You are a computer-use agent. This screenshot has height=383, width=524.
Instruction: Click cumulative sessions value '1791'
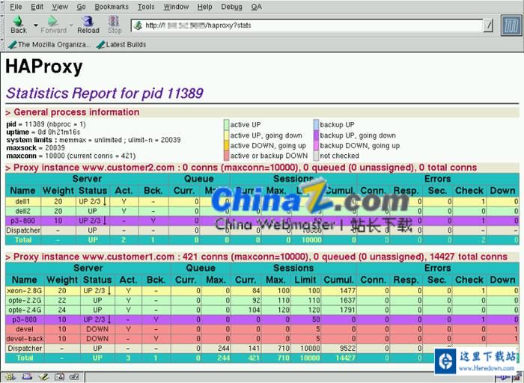point(347,310)
